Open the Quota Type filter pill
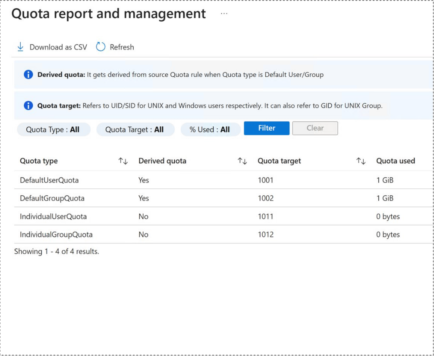The width and height of the screenshot is (434, 356). [x=53, y=129]
